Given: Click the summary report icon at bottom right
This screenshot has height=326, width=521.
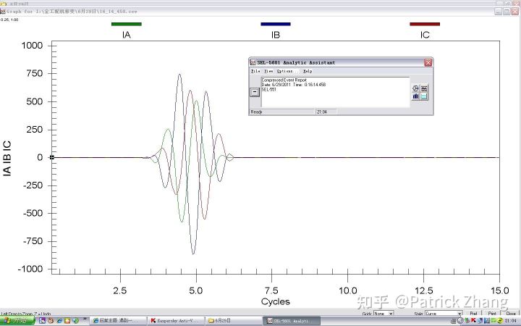Looking at the screenshot, I should coord(424,96).
